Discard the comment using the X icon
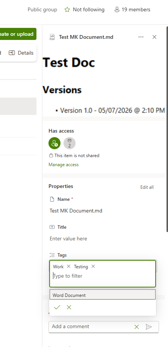This screenshot has width=168, height=347. pos(137,327)
